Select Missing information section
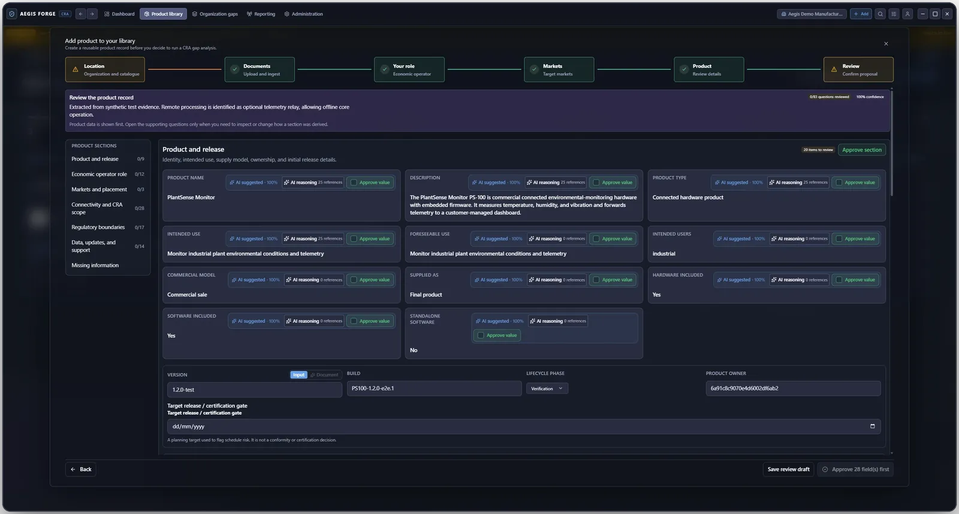The height and width of the screenshot is (514, 959). click(108, 265)
